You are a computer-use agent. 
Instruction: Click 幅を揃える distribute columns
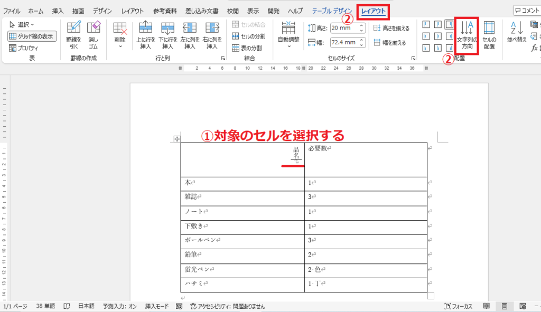click(390, 43)
